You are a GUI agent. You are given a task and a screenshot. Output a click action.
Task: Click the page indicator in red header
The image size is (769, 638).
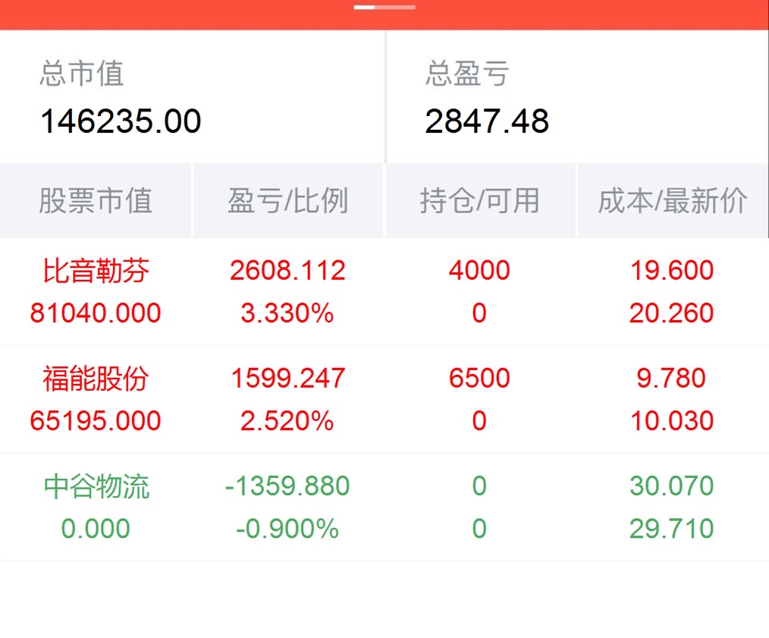[384, 8]
